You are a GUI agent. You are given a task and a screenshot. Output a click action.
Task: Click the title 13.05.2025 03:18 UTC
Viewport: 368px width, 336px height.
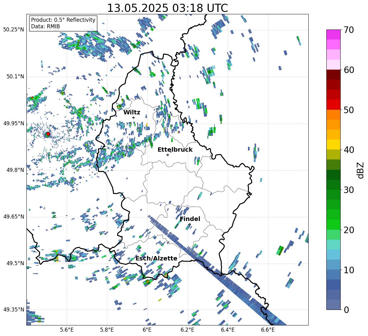167,8
